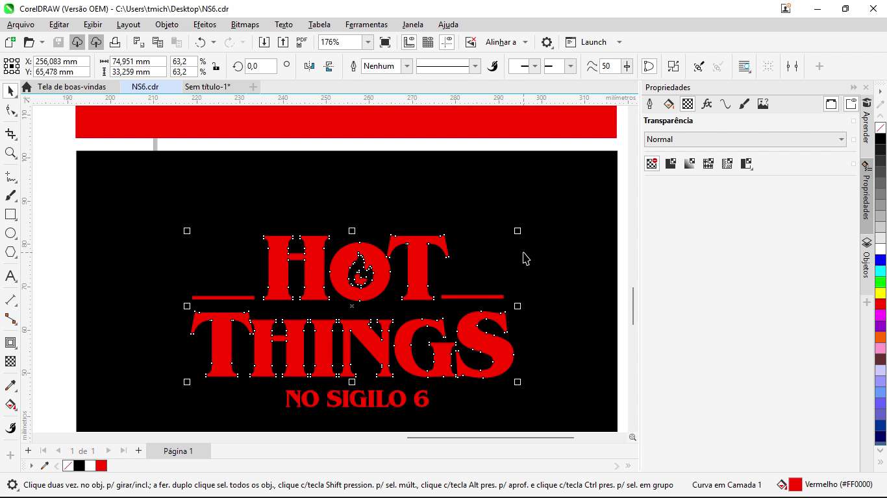887x498 pixels.
Task: Click the Launch button
Action: [586, 42]
